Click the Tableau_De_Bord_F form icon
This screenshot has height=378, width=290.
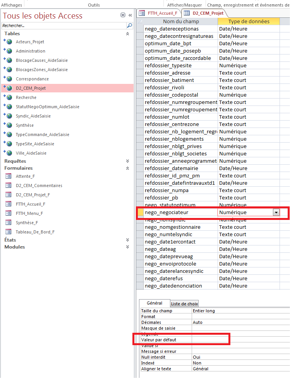click(x=8, y=232)
